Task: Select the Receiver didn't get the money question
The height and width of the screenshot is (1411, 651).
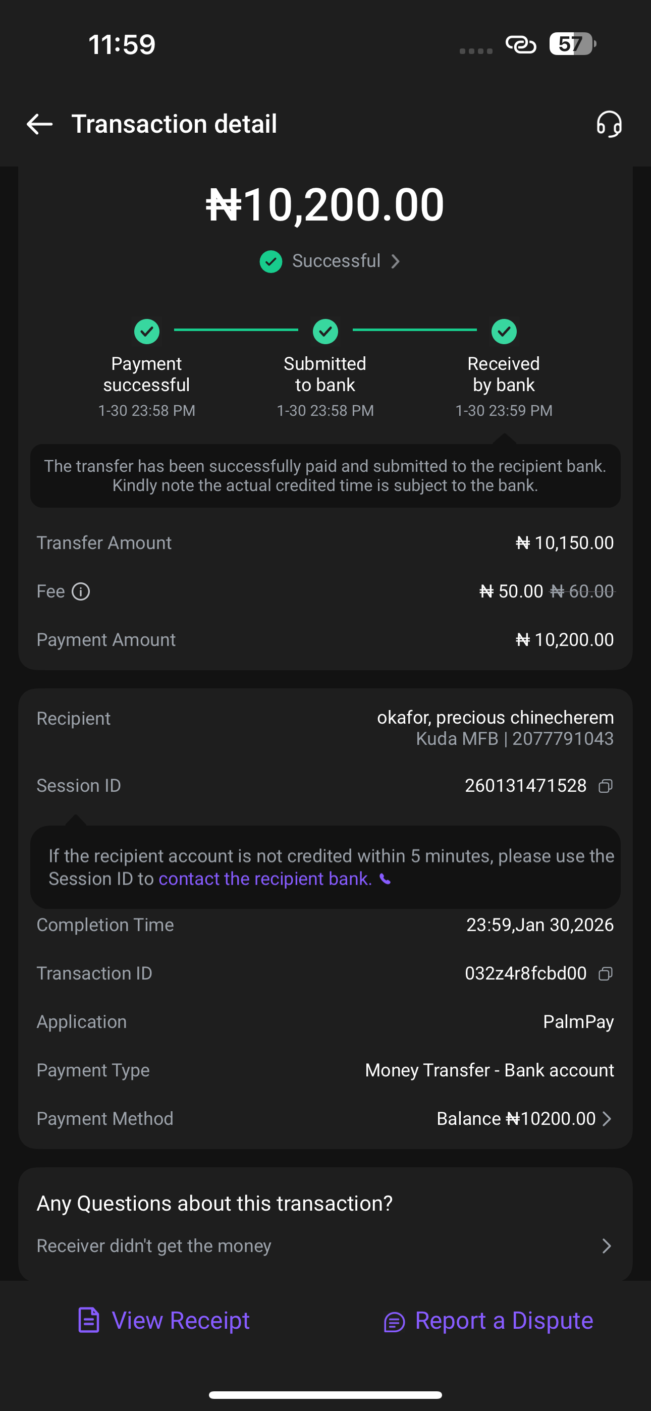Action: pyautogui.click(x=154, y=1246)
